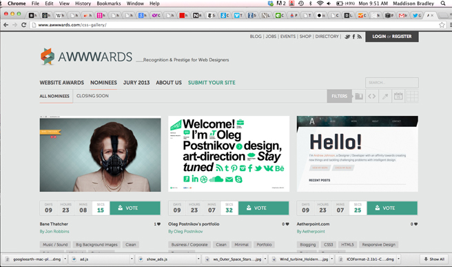
Task: Open the EVENTS link
Action: (288, 37)
